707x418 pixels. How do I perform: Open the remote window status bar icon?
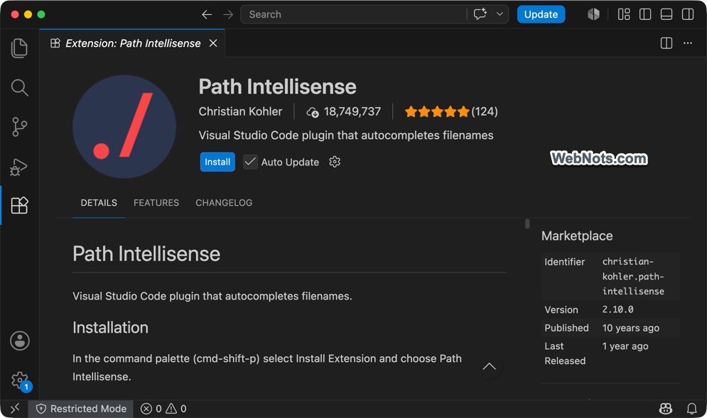(15, 409)
